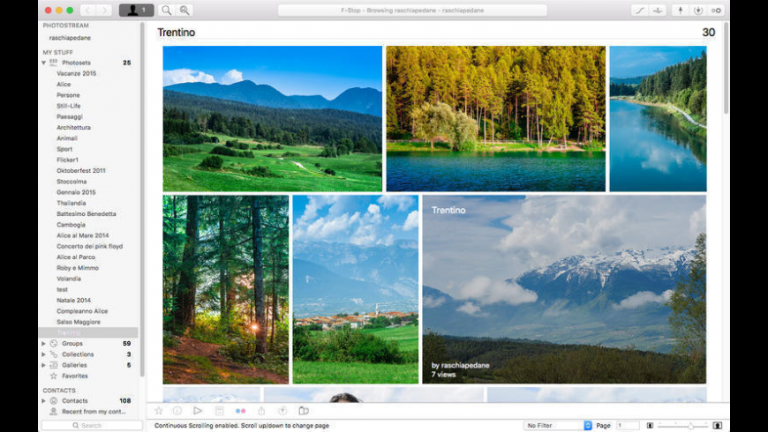Image resolution: width=768 pixels, height=432 pixels.
Task: Click the sidebar Search field
Action: (x=92, y=426)
